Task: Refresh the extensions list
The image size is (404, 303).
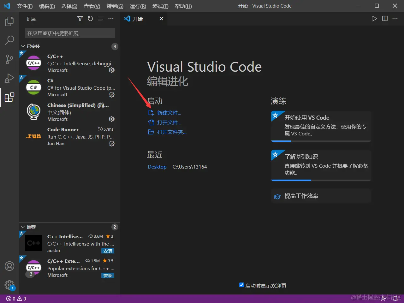Action: (x=90, y=19)
